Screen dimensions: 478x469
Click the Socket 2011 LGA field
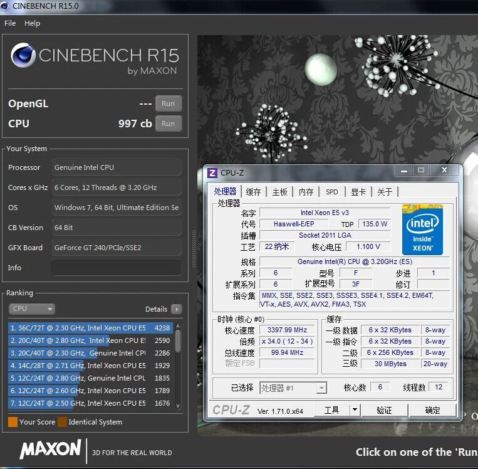tap(325, 235)
